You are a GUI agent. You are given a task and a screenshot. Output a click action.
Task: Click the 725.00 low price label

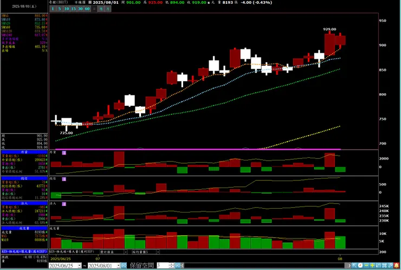(66, 133)
